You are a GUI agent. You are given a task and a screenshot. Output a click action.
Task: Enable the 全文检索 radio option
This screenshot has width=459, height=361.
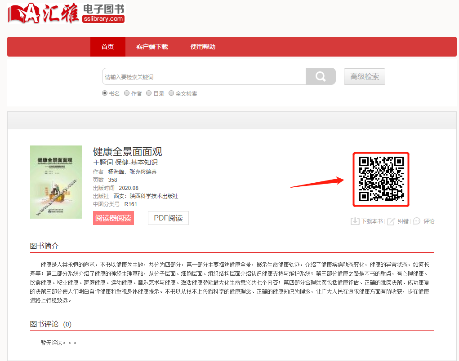171,93
